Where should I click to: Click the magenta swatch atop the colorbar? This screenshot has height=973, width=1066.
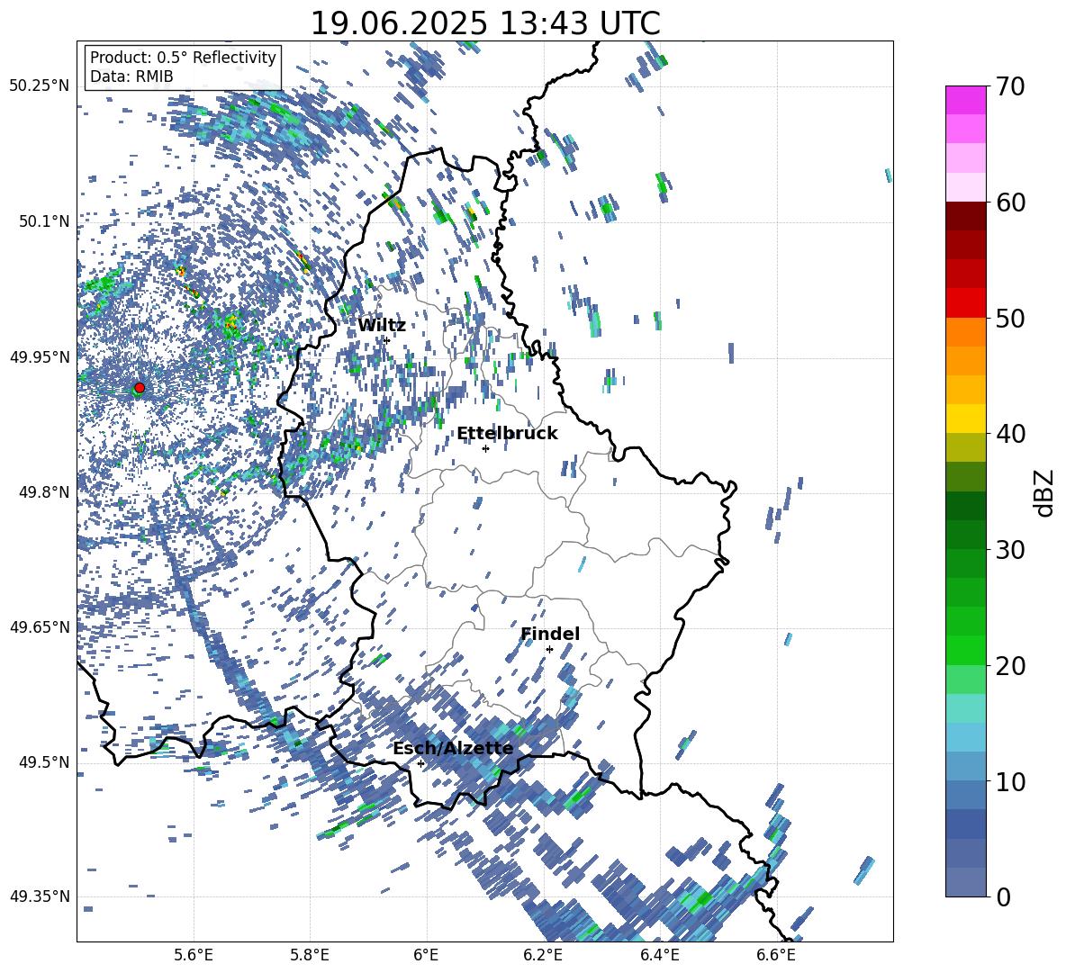pyautogui.click(x=965, y=100)
